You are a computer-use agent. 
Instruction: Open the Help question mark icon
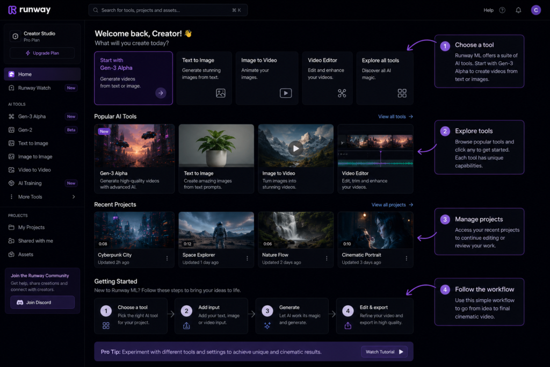pos(502,10)
